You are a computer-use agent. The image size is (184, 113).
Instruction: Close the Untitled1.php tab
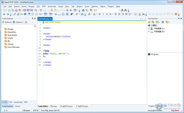(51, 19)
